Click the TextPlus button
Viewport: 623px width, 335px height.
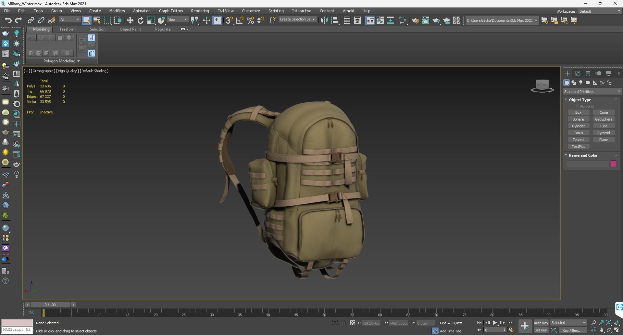tap(578, 147)
